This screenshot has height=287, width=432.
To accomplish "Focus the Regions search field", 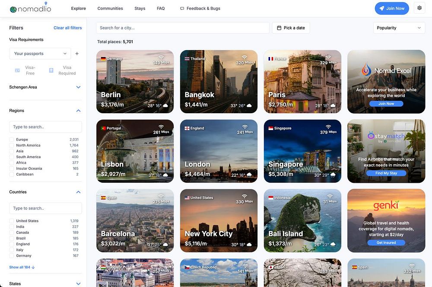I will (x=45, y=127).
